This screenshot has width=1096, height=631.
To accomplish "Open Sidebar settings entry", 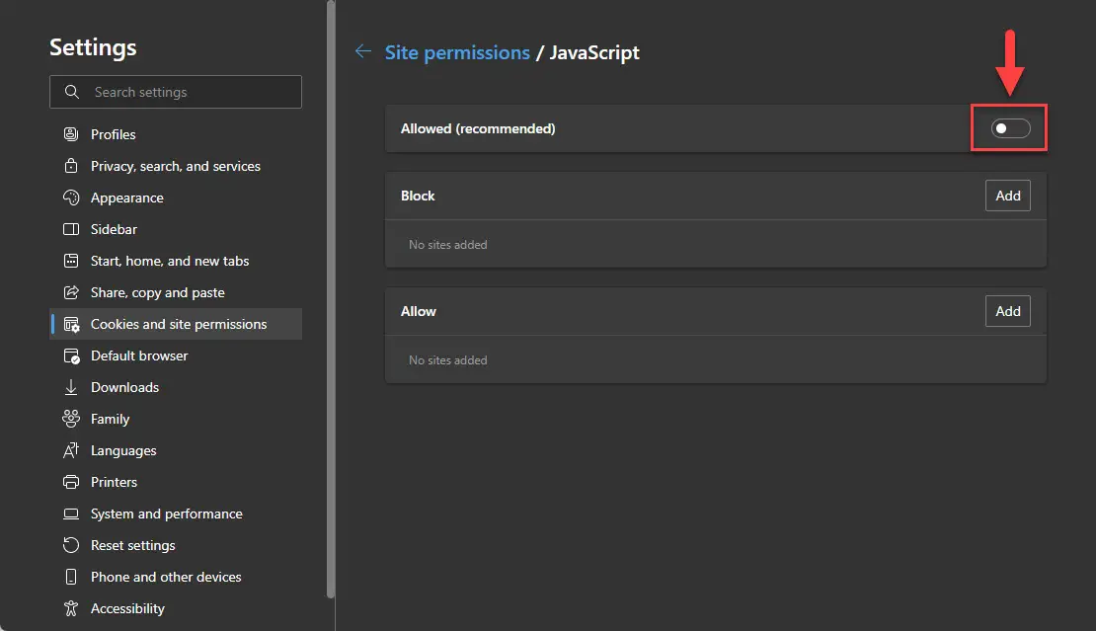I will click(176, 229).
